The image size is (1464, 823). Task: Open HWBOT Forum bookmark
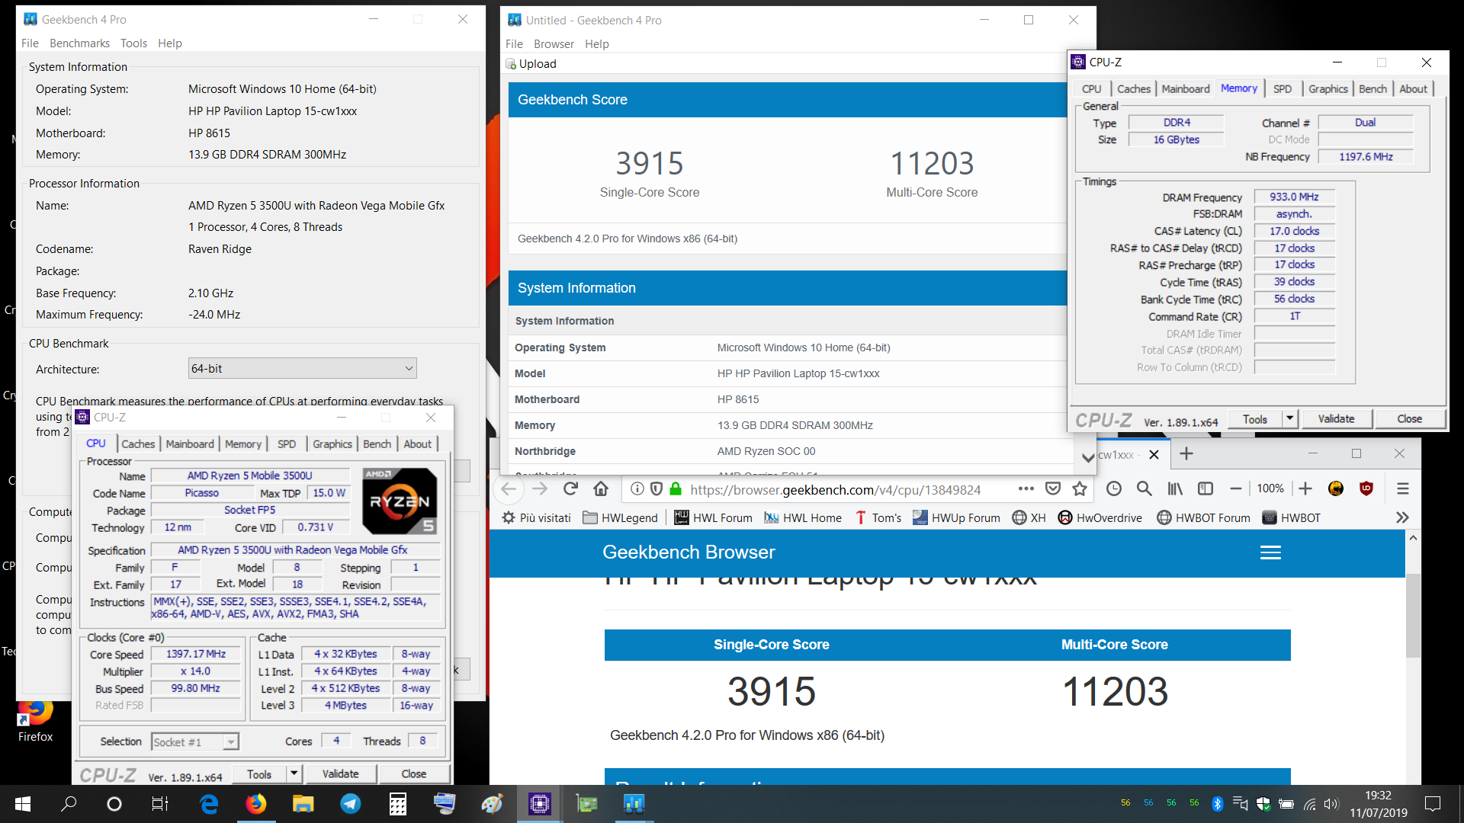pyautogui.click(x=1203, y=517)
